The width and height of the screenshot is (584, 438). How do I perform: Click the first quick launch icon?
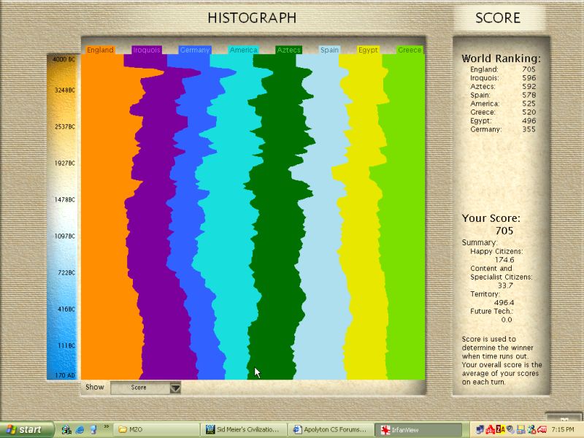tap(66, 429)
